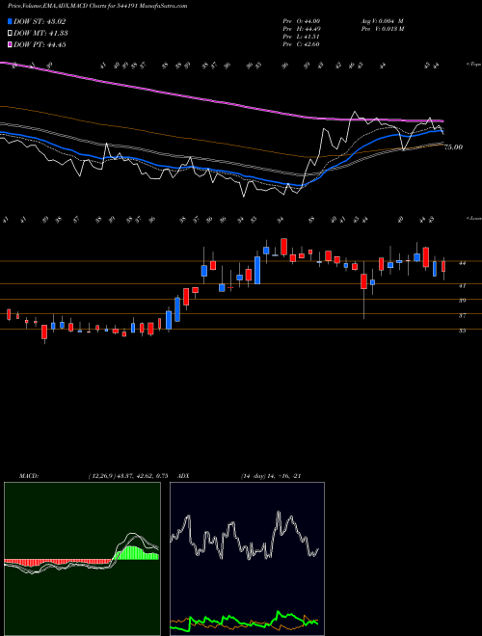Click the '<Tops' label at right

(x=473, y=65)
